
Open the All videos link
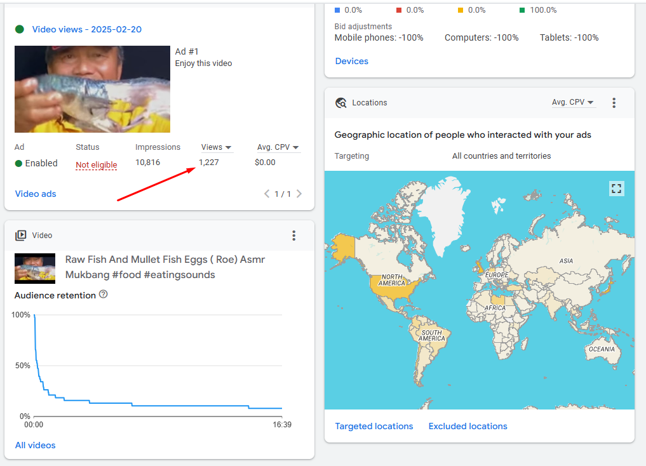tap(35, 446)
